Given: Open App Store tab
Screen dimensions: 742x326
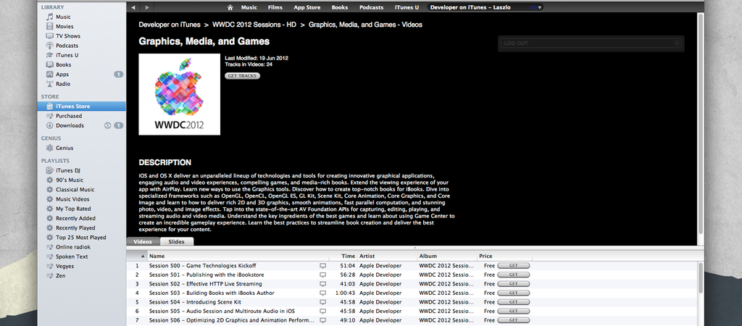Looking at the screenshot, I should click(x=307, y=7).
